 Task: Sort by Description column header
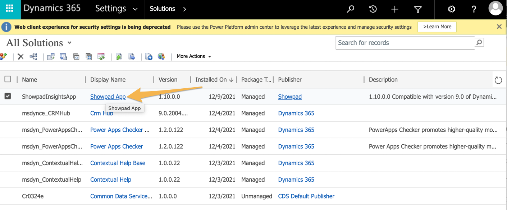pyautogui.click(x=383, y=80)
